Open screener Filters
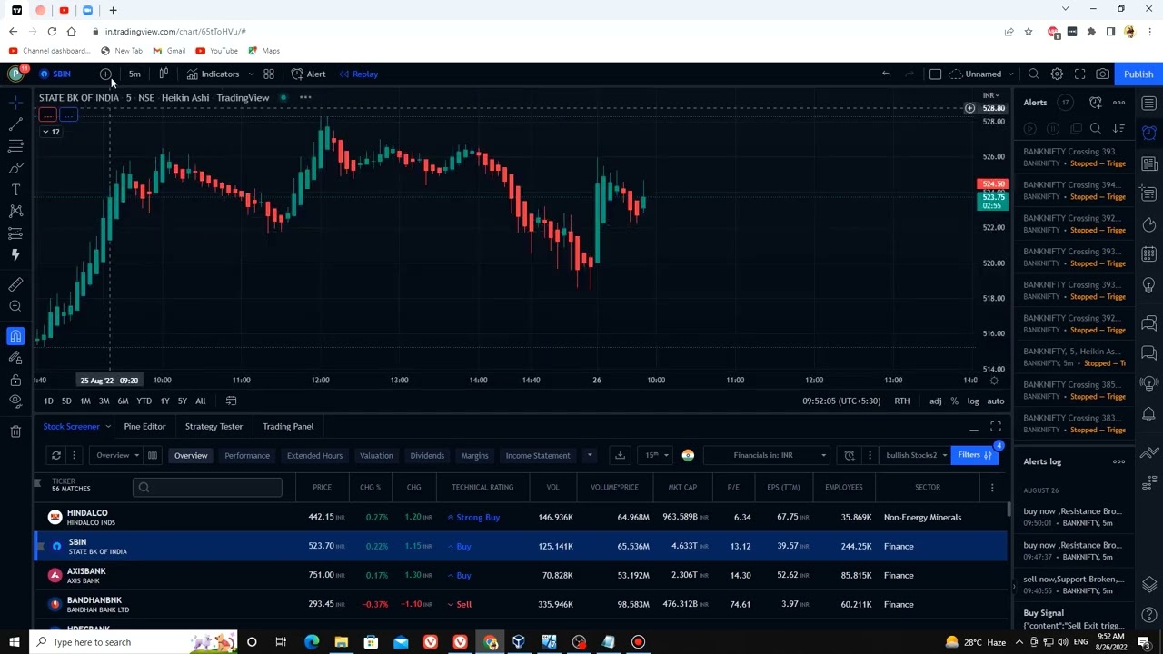Viewport: 1163px width, 654px height. click(975, 455)
